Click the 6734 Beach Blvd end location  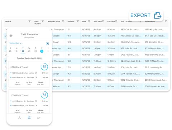pyautogui.click(x=155, y=49)
